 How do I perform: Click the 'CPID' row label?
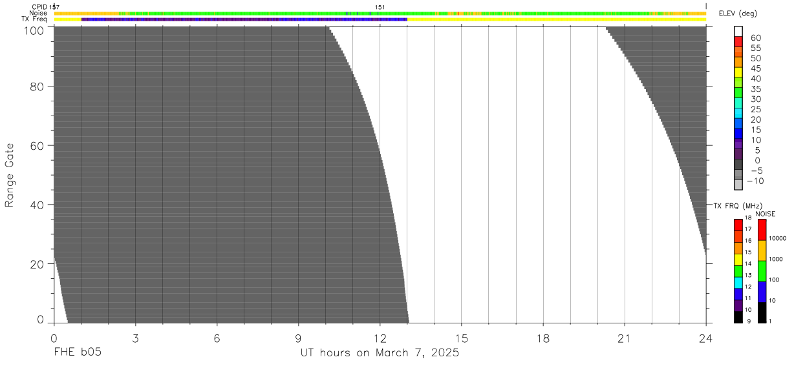point(39,7)
